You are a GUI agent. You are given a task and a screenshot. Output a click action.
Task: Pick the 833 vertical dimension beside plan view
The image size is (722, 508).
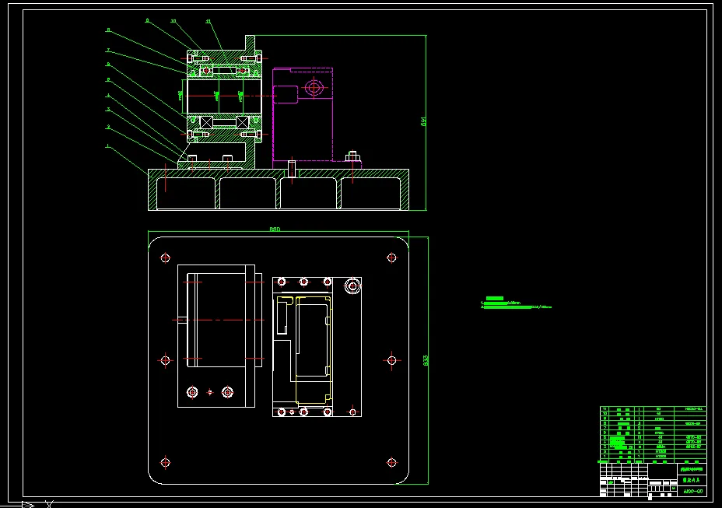[426, 361]
